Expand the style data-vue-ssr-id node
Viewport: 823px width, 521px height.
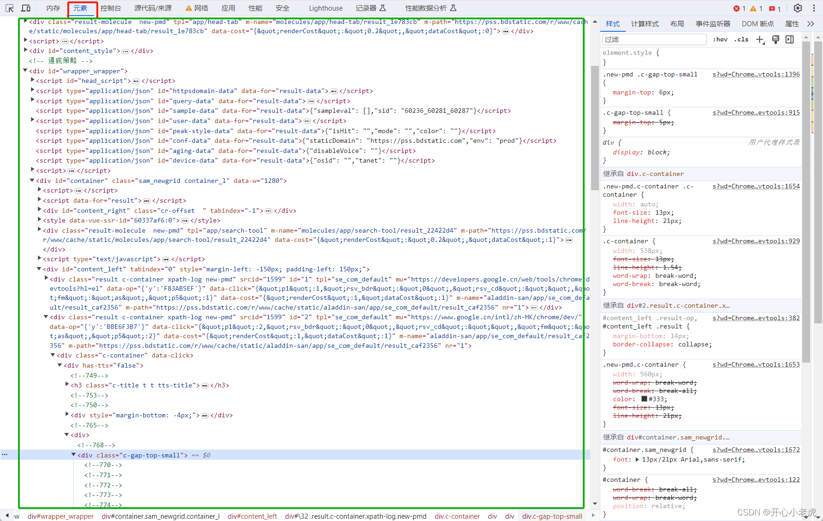(x=39, y=220)
